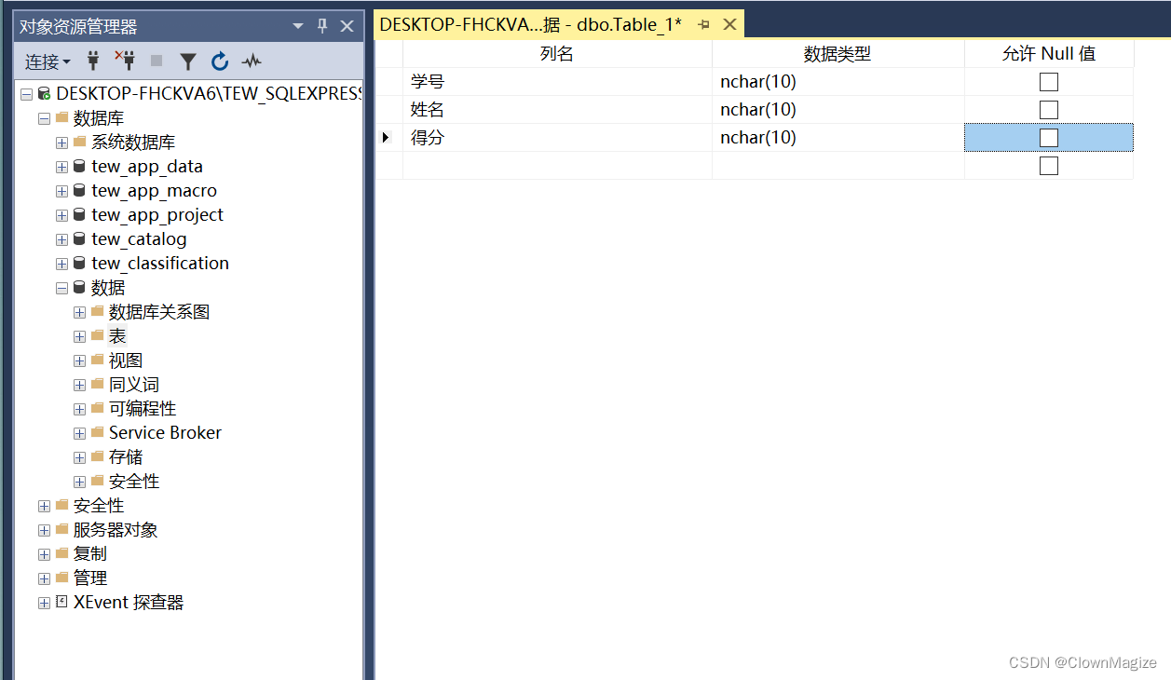The height and width of the screenshot is (680, 1171).
Task: Collapse the 数据 database node
Action: (61, 287)
